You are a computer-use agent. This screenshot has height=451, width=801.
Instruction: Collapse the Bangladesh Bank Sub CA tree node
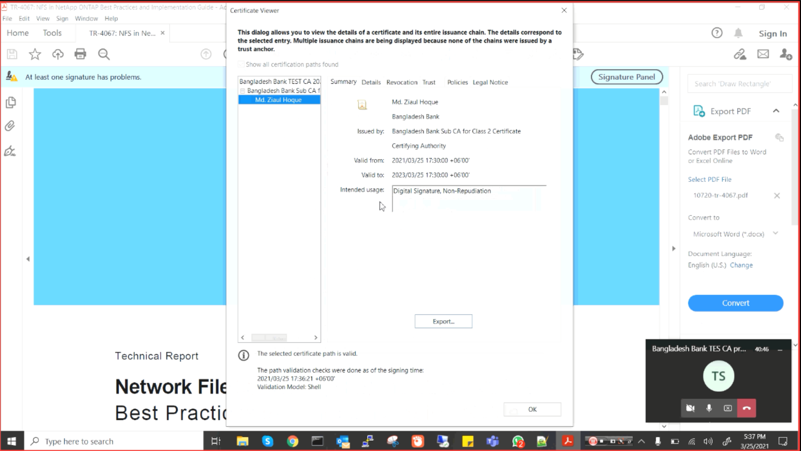pyautogui.click(x=243, y=91)
